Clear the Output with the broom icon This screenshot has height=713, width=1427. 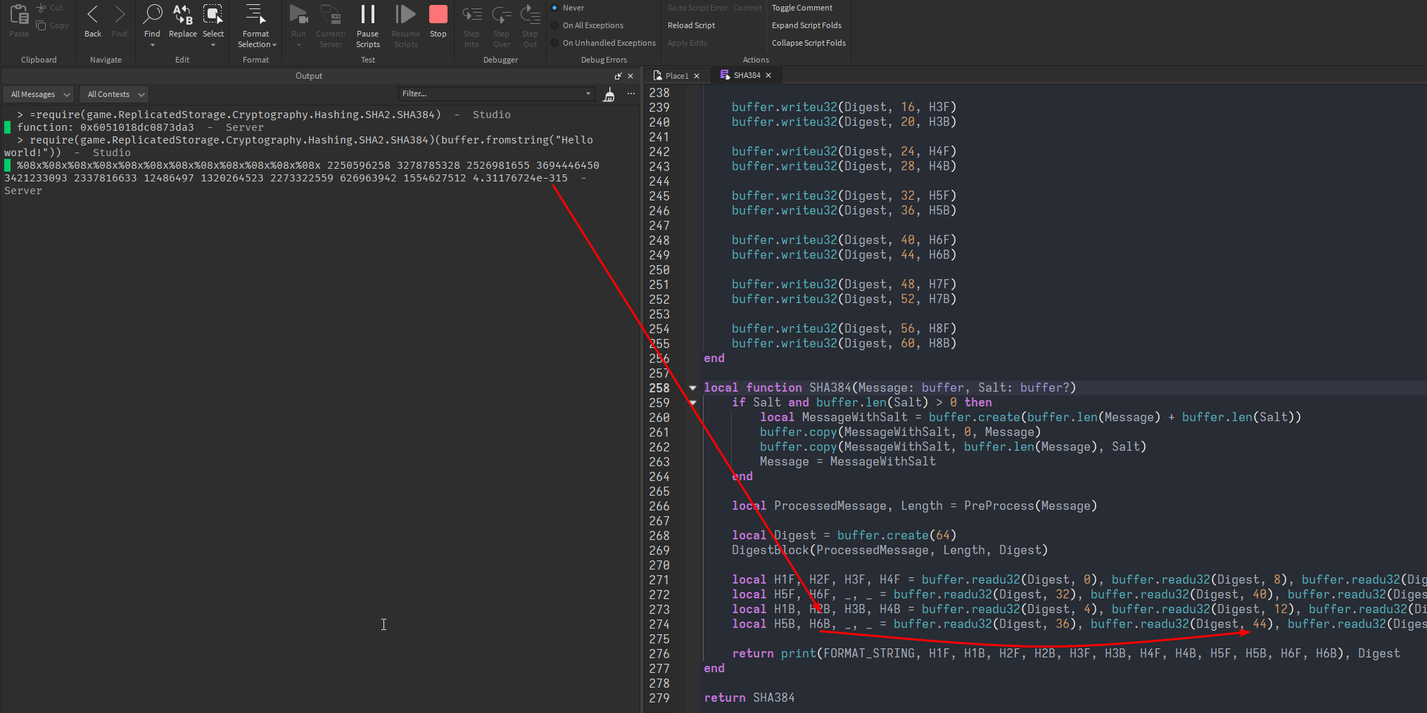pyautogui.click(x=608, y=94)
